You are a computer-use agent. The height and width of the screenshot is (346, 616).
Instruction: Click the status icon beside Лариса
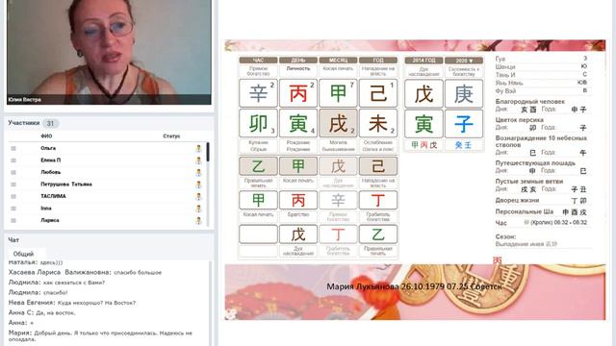point(198,220)
